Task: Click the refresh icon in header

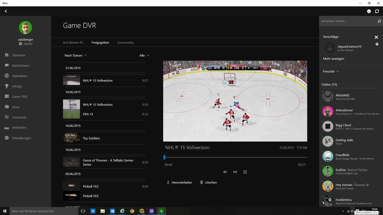Action: point(377,11)
